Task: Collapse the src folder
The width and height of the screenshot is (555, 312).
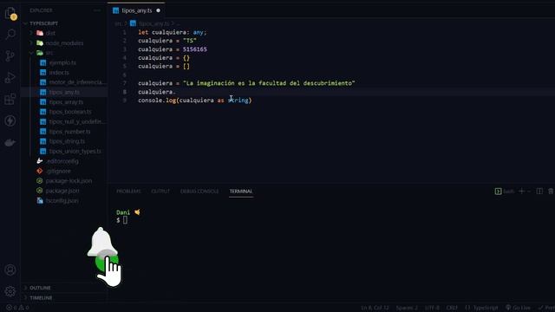Action: [x=49, y=53]
